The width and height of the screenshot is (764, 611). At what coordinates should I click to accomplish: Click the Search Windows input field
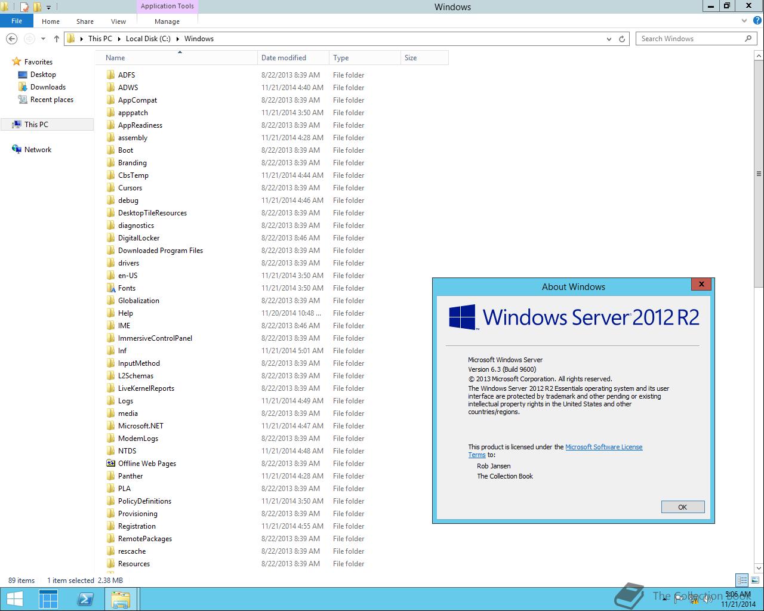point(690,39)
